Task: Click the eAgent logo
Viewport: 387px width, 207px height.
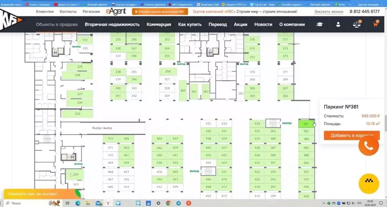Action: pyautogui.click(x=117, y=11)
